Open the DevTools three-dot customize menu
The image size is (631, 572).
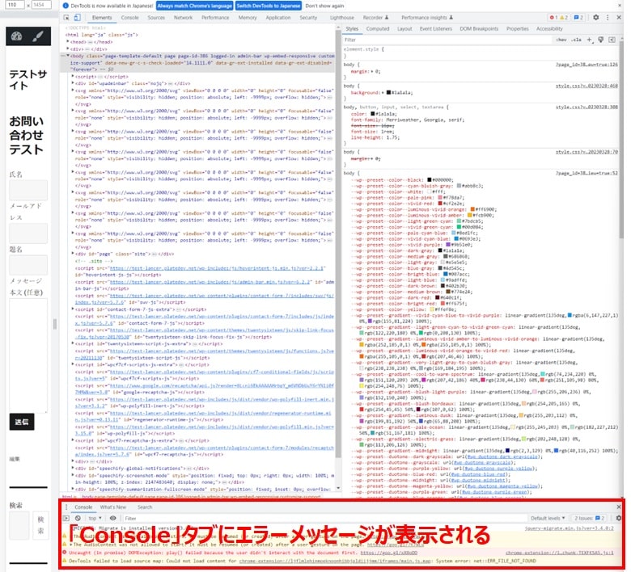[608, 17]
